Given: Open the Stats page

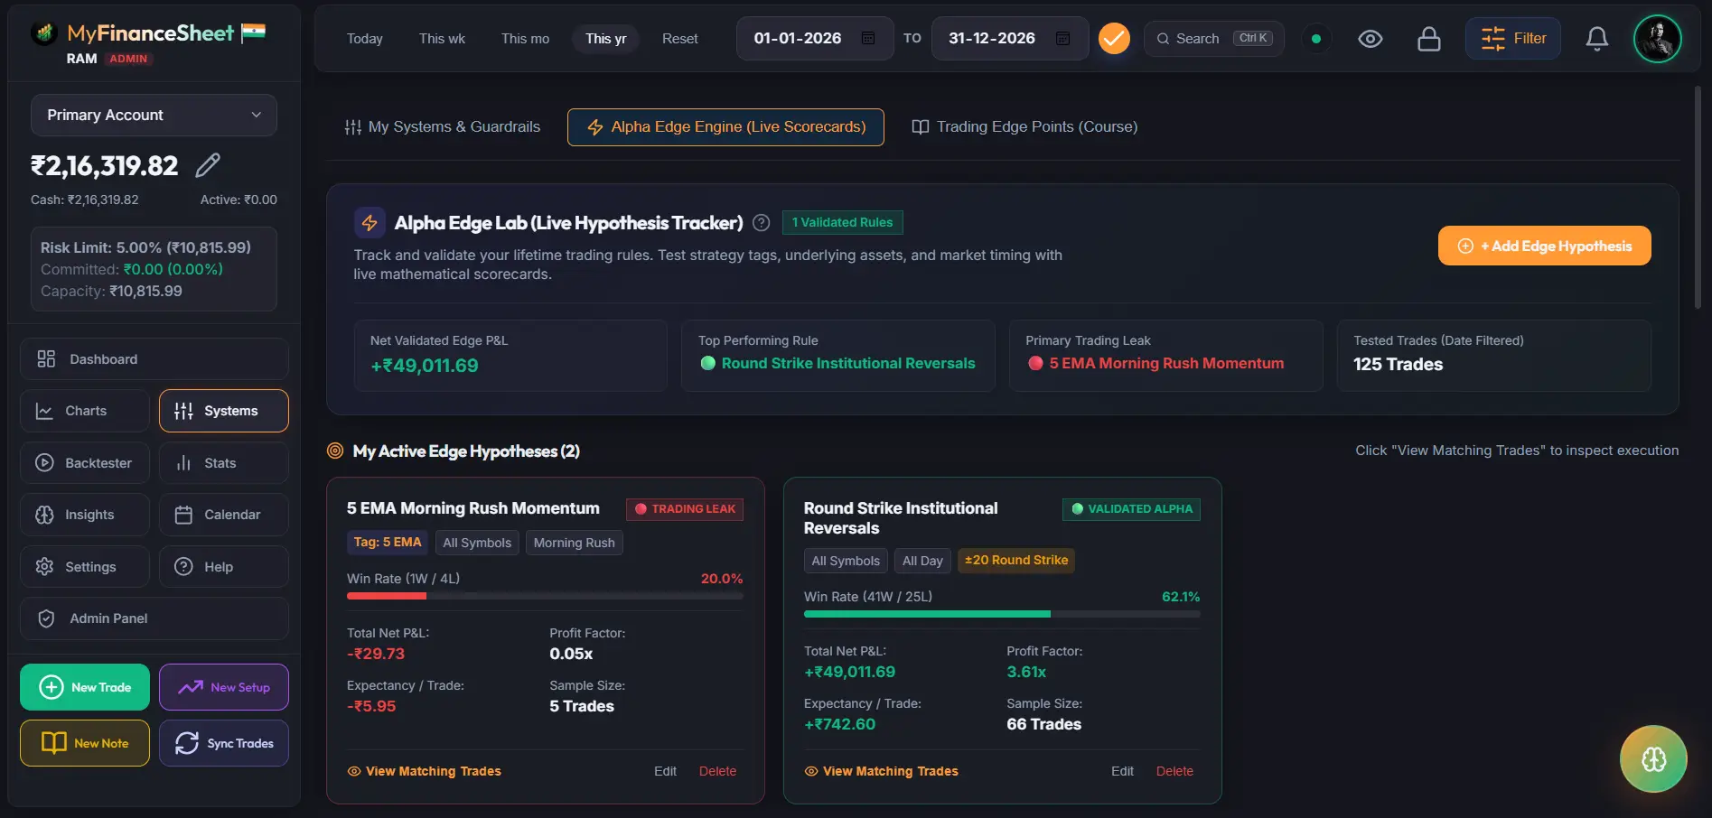Looking at the screenshot, I should click(224, 463).
